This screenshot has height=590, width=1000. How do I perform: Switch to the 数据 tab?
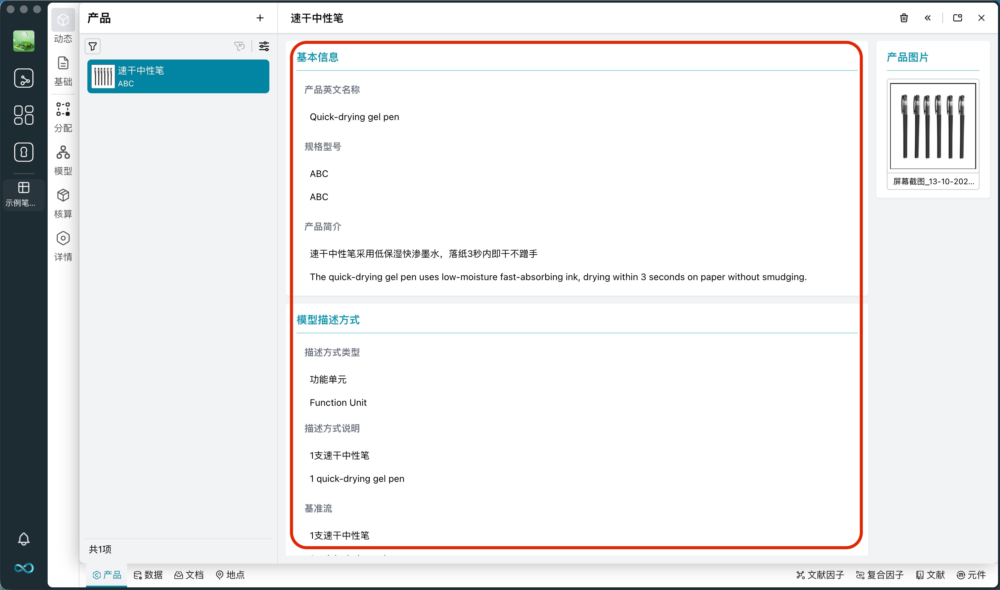(x=148, y=575)
